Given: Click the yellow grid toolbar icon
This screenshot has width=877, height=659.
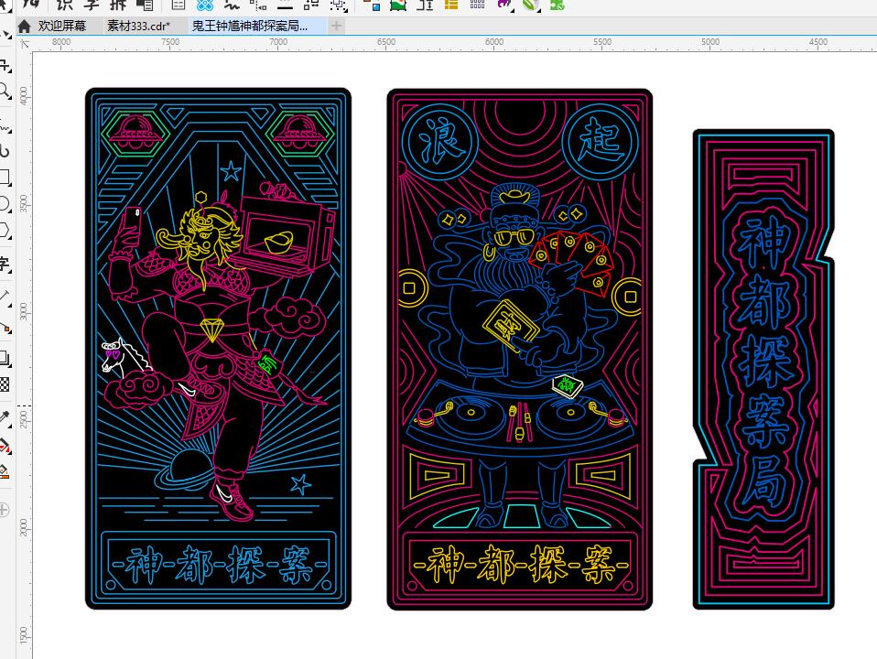Looking at the screenshot, I should [450, 5].
